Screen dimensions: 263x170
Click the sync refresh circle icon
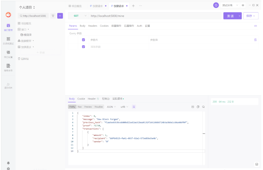tap(216, 5)
